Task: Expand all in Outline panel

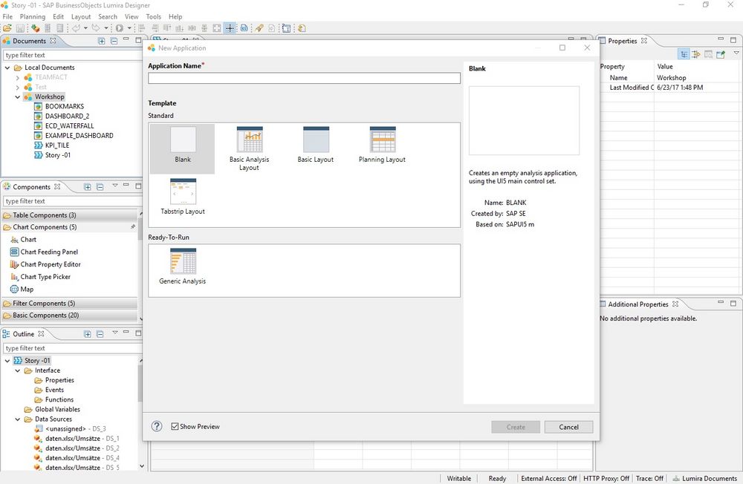Action: pos(87,334)
